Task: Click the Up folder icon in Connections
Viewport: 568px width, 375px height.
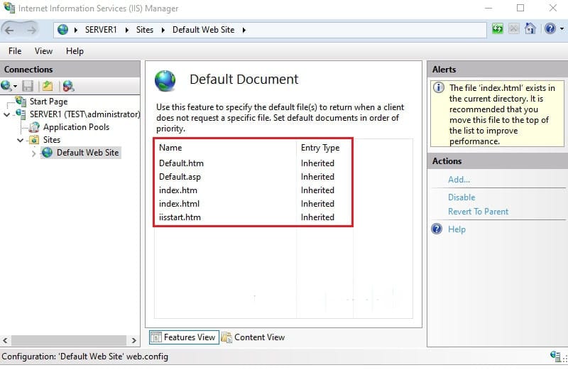Action: tap(48, 86)
